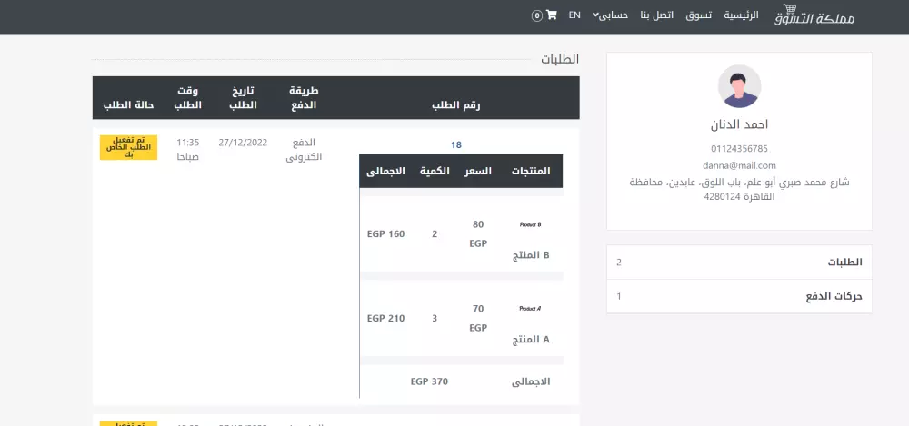909x426 pixels.
Task: Click the 80 EGP price
Action: point(478,234)
